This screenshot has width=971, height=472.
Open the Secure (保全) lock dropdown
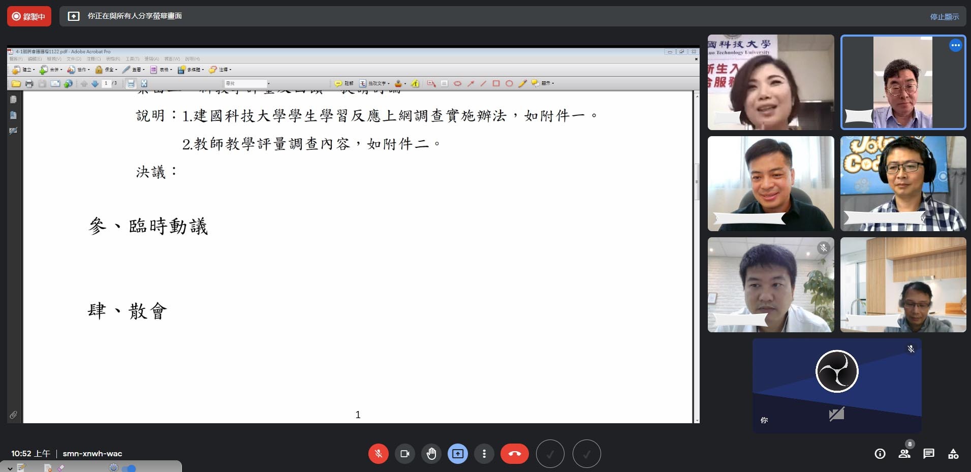click(106, 70)
